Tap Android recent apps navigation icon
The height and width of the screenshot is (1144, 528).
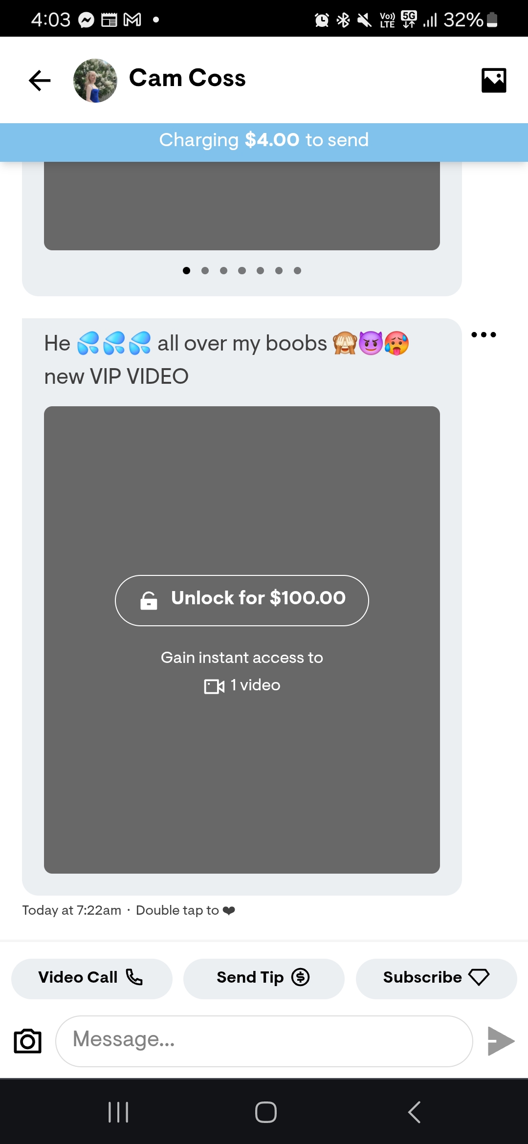click(118, 1112)
